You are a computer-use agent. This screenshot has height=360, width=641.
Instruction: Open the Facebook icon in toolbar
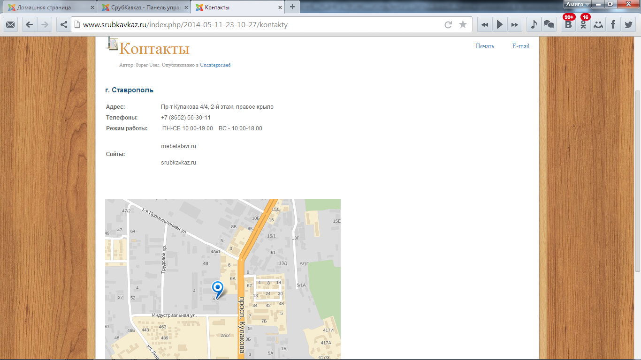click(613, 25)
